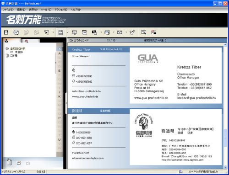Image resolution: width=229 pixels, height=175 pixels.
Task: Click the Office Manager title text
Action: click(80, 56)
